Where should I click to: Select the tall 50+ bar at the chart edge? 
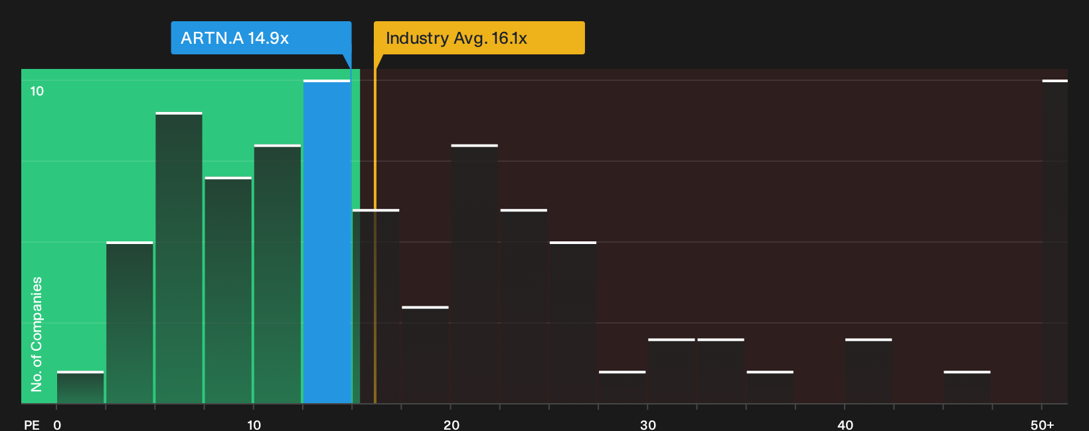coord(1055,242)
